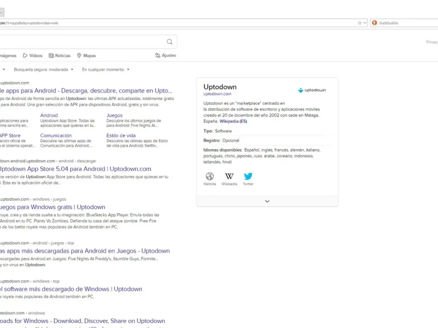Open Ajustes settings sliders icon
This screenshot has height=328, width=438.
pyautogui.click(x=158, y=56)
